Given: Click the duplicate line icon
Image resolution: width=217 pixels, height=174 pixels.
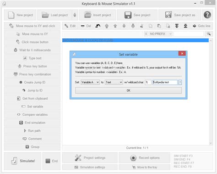Looking at the screenshot, I should pyautogui.click(x=168, y=26).
